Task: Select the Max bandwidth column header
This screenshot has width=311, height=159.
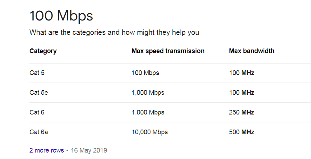Action: pos(251,51)
